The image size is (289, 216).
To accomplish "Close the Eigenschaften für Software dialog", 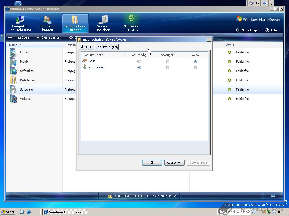I will (x=209, y=39).
